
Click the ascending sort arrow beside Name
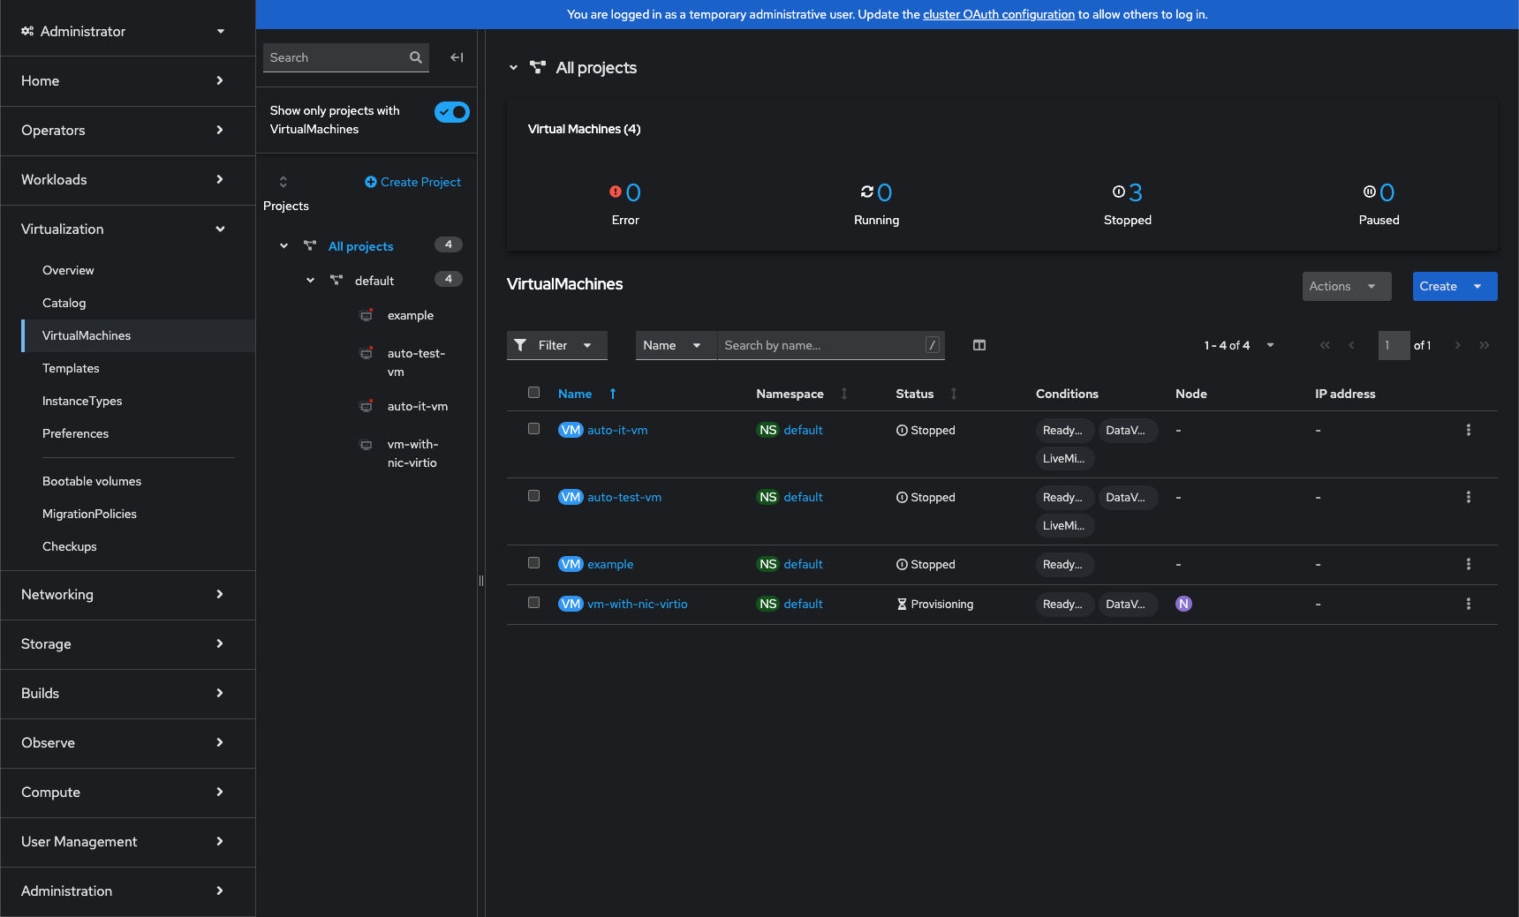pos(613,394)
